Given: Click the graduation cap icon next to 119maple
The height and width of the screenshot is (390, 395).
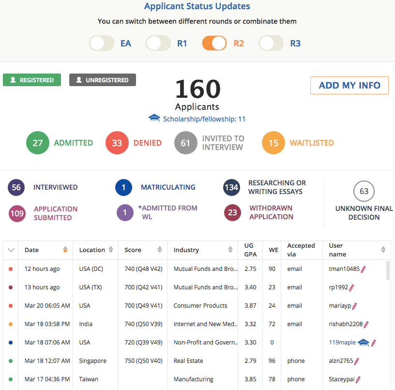Looking at the screenshot, I should click(363, 343).
